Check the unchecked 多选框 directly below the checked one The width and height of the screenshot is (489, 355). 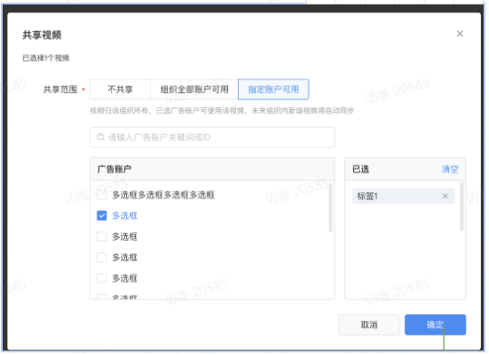pyautogui.click(x=102, y=236)
